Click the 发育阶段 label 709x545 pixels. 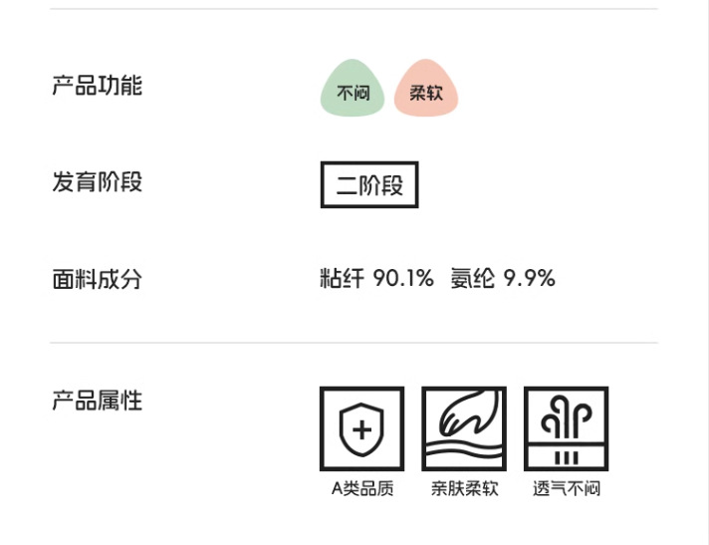click(97, 182)
